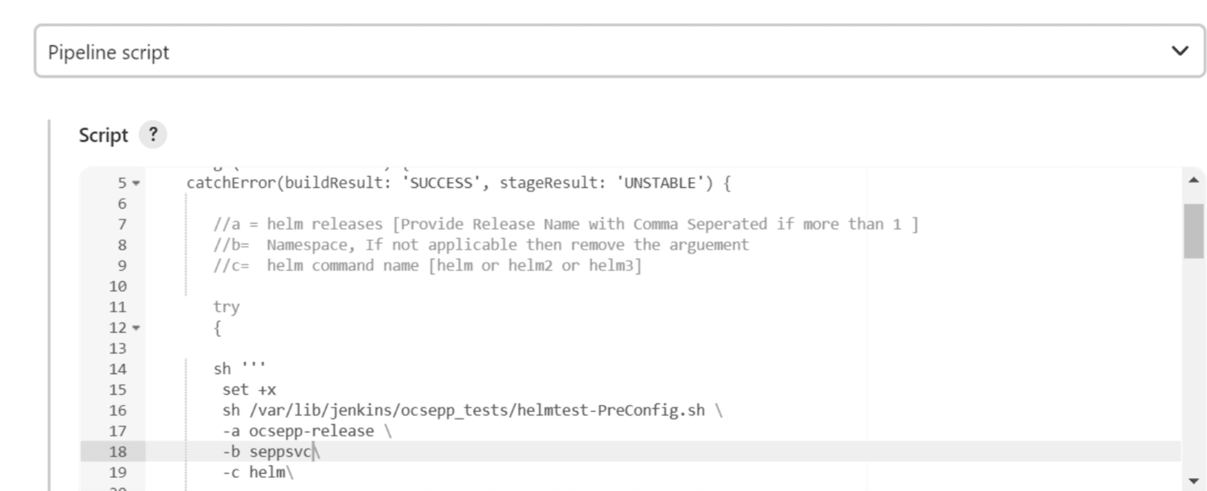
Task: Click the comment about helm releases
Action: click(x=565, y=224)
